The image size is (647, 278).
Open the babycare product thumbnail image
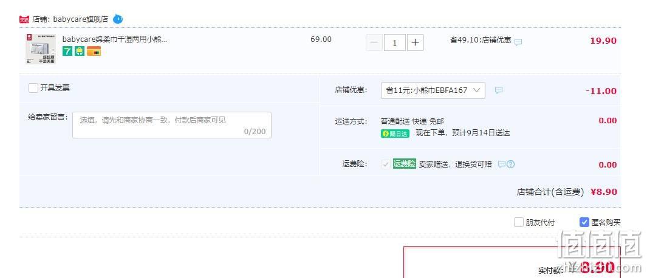tap(41, 49)
